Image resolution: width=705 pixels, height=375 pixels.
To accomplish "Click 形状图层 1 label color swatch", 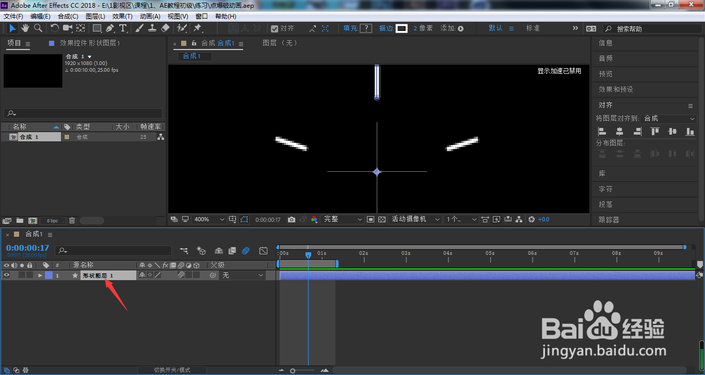I will [x=49, y=275].
